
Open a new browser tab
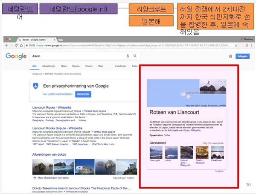coord(61,40)
